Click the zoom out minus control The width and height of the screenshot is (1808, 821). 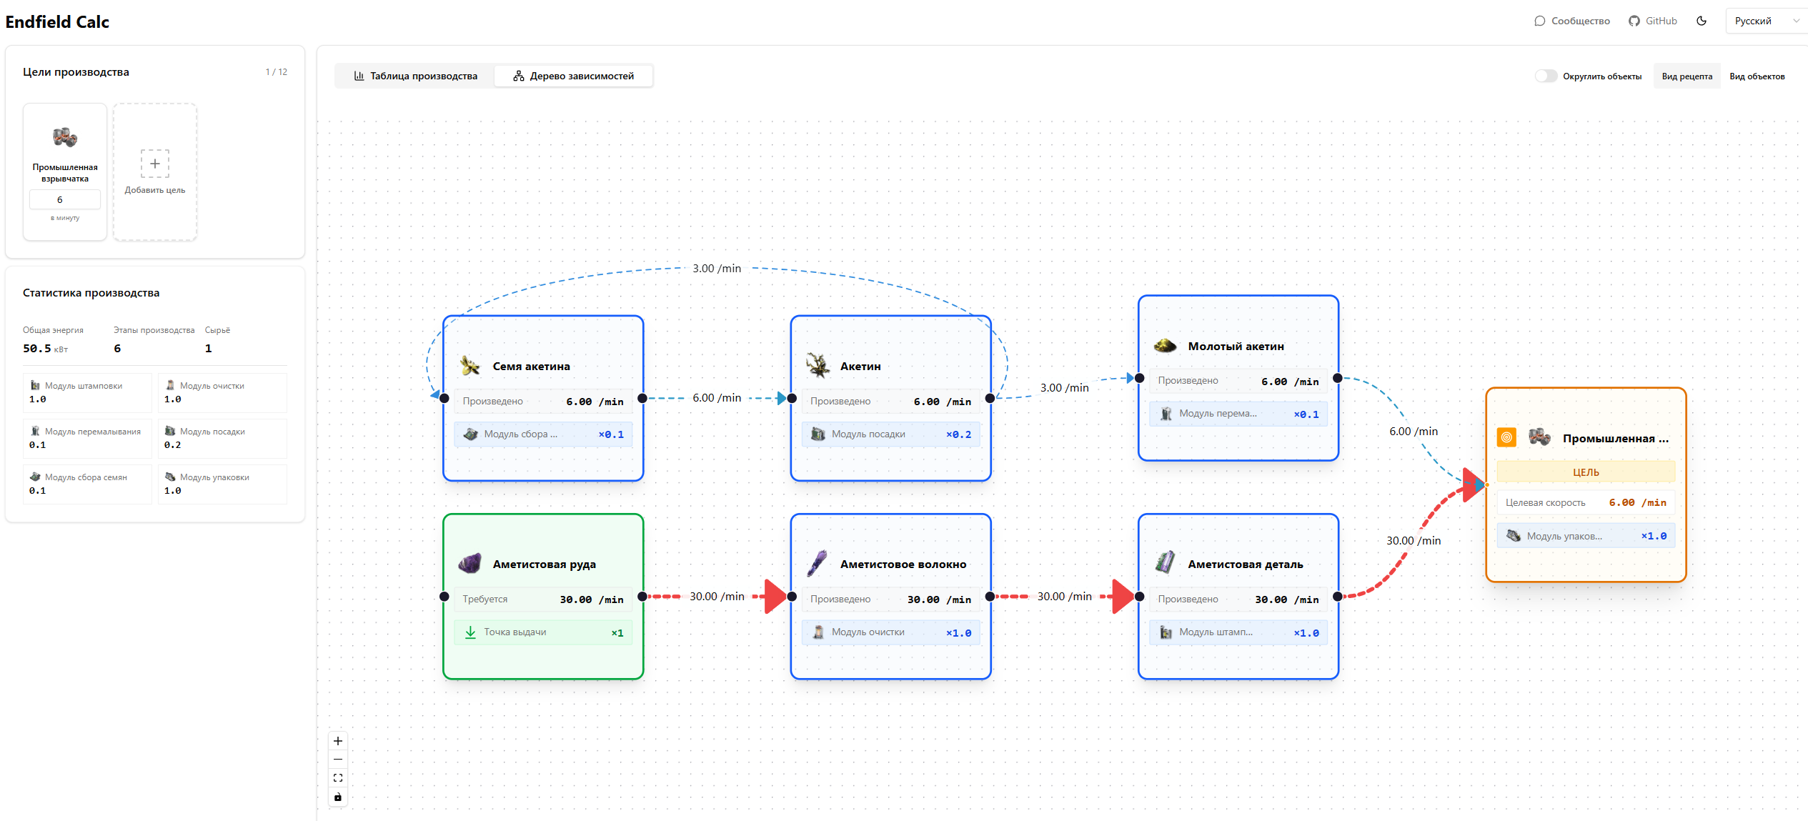coord(338,760)
